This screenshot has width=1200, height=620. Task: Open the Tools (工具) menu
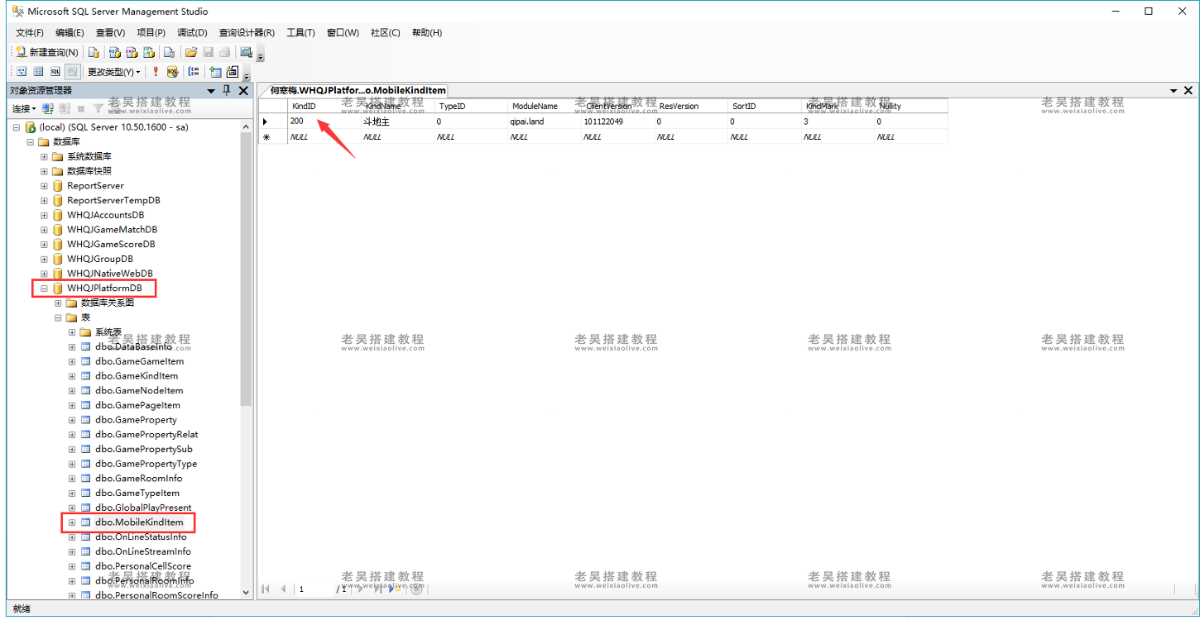300,33
